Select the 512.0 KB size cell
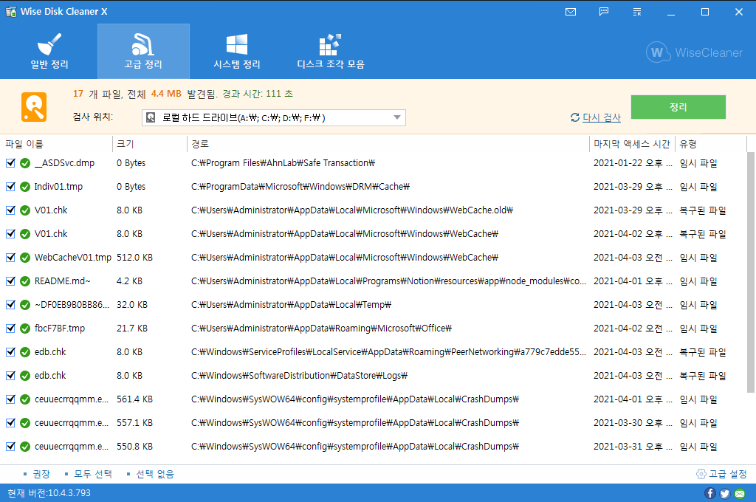756x502 pixels. (x=134, y=258)
